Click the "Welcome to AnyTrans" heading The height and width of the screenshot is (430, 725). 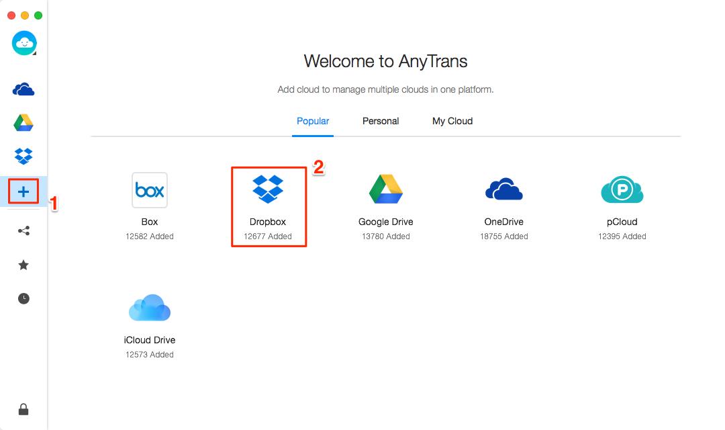coord(385,61)
